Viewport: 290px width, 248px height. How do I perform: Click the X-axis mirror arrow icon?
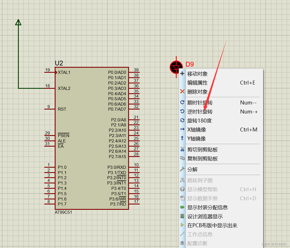point(182,129)
